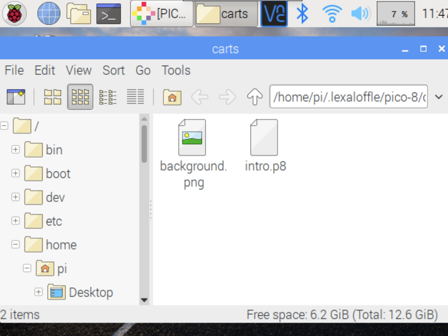Launch the Terminal from the taskbar
This screenshot has height=336, width=448.
tap(108, 14)
